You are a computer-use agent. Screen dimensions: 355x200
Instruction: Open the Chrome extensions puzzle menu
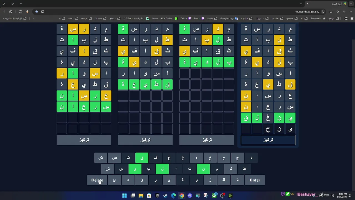coord(21,12)
